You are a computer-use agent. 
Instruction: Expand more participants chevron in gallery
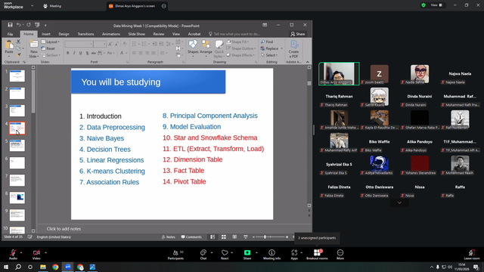[x=399, y=202]
